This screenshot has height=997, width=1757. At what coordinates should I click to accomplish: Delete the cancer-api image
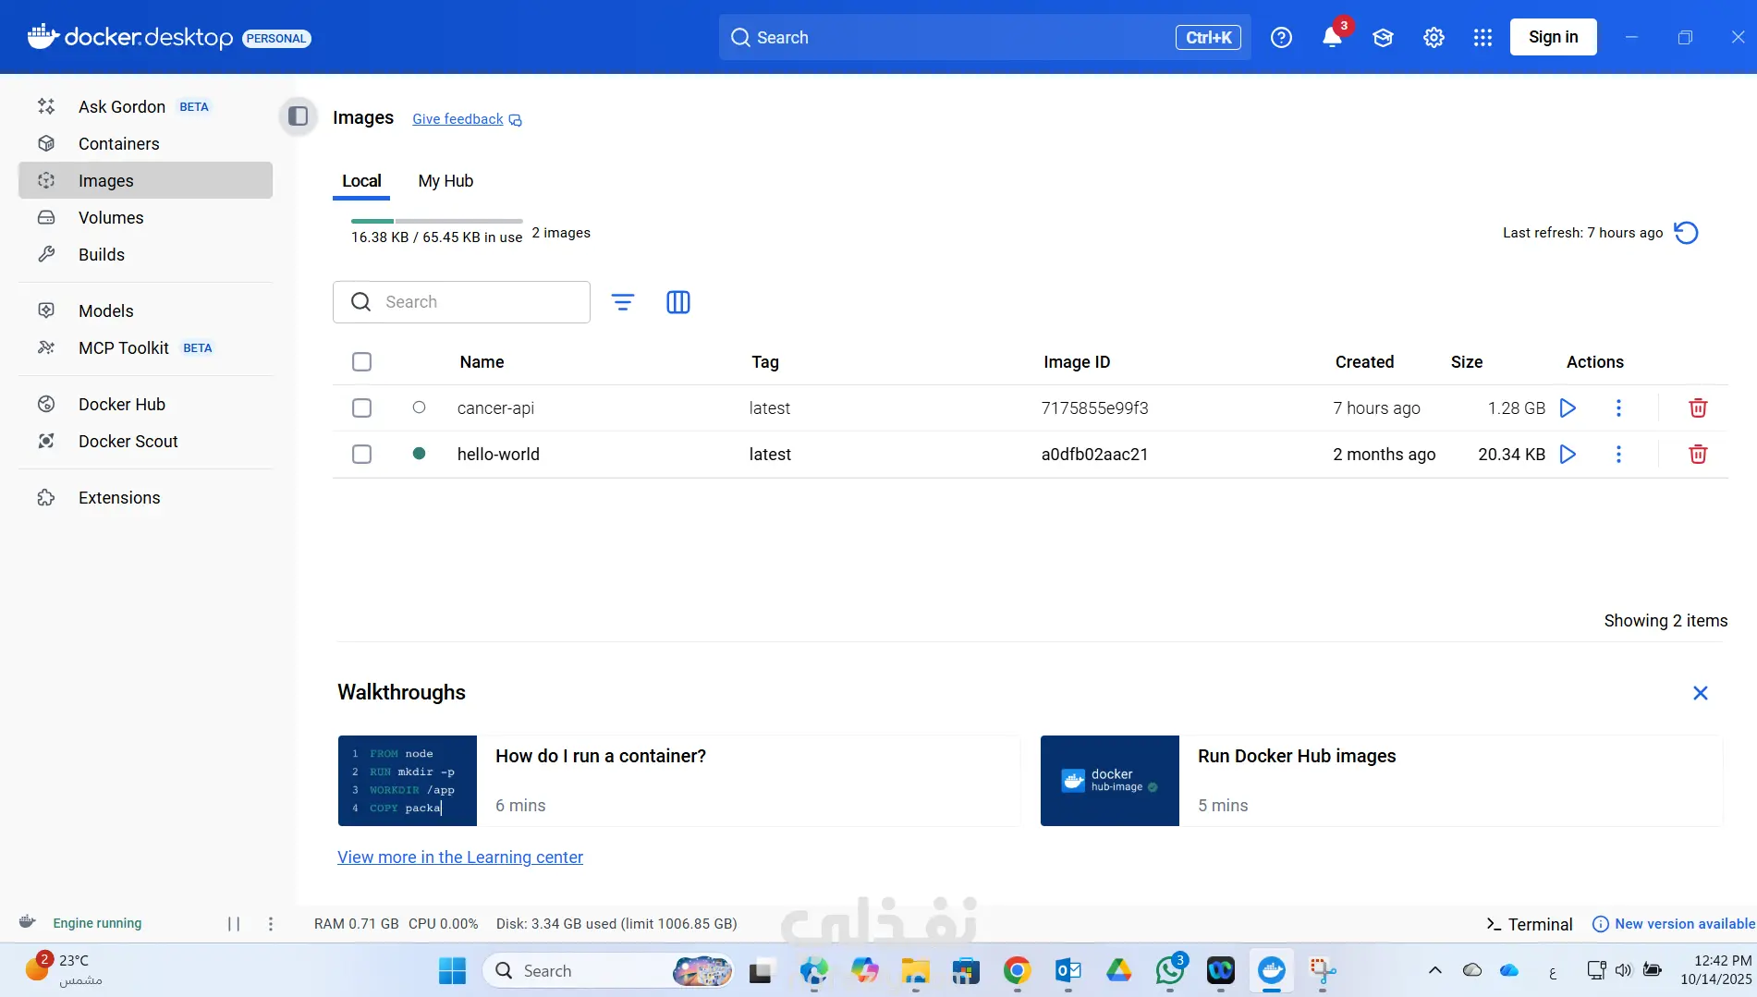[x=1698, y=408]
